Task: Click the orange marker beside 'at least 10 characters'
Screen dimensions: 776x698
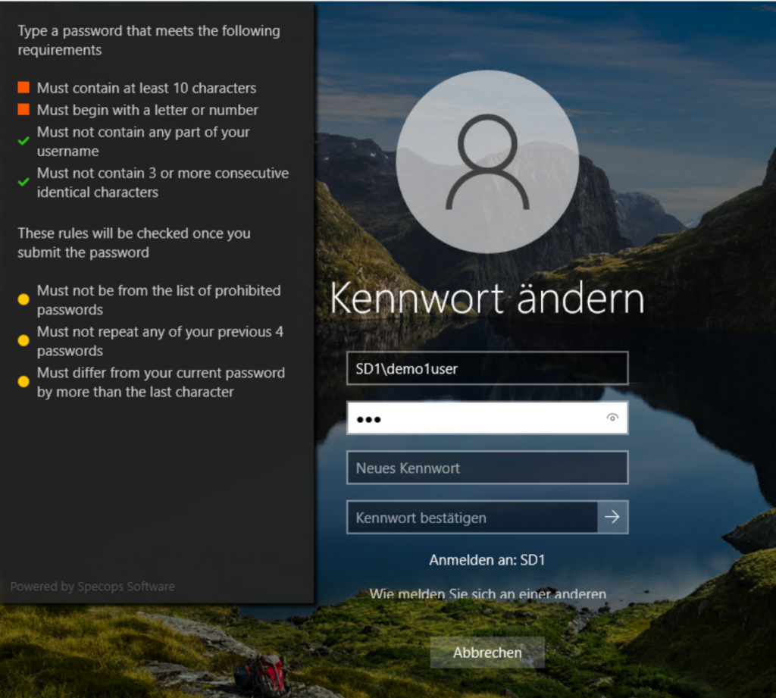Action: click(23, 88)
